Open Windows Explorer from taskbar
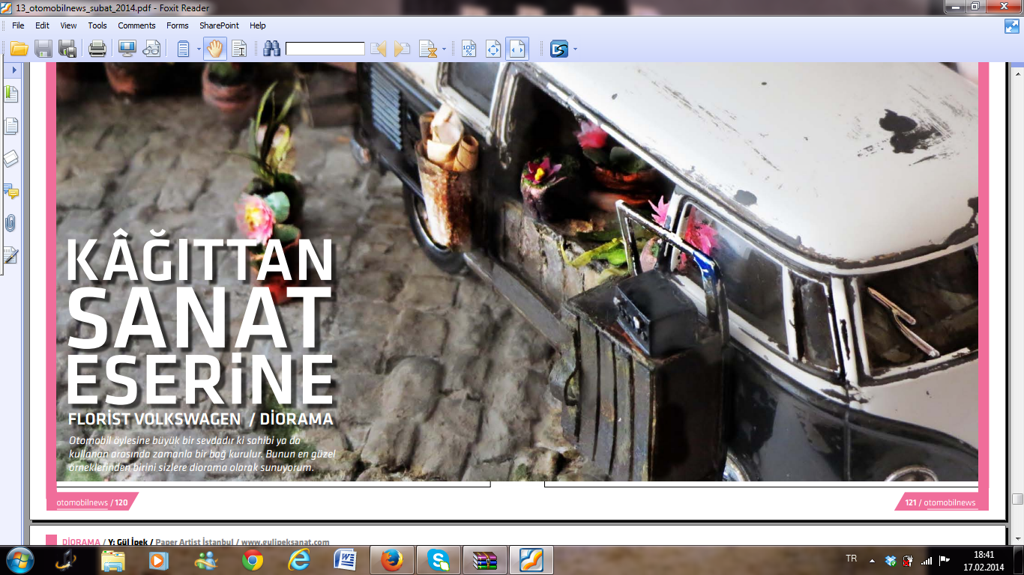The width and height of the screenshot is (1024, 575). tap(113, 560)
